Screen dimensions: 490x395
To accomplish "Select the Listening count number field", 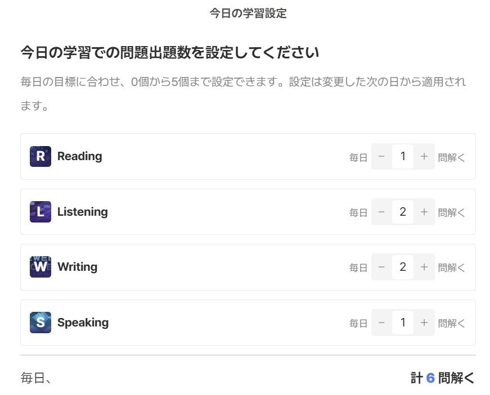I will pos(403,212).
